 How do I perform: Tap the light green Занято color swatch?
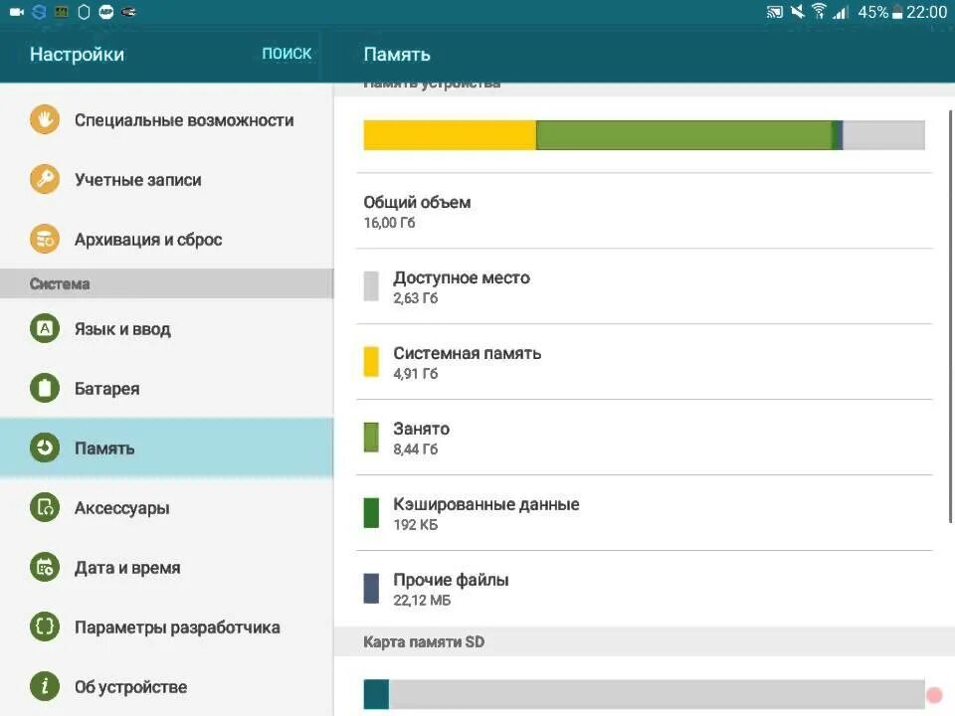click(x=371, y=438)
